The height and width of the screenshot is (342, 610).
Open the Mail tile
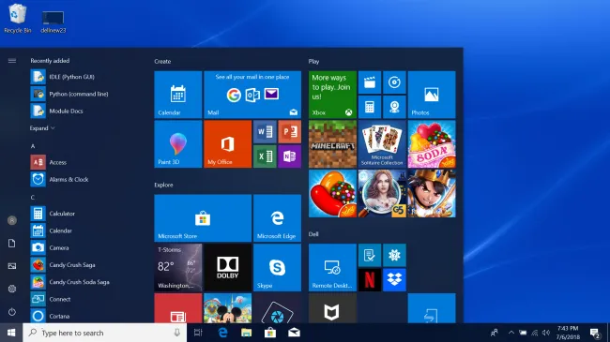[252, 95]
